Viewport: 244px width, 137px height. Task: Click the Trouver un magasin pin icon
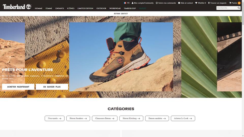coord(209,3)
